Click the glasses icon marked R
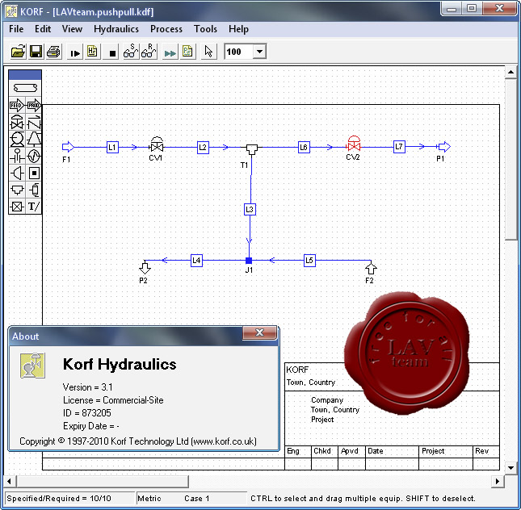521x510 pixels. 149,52
